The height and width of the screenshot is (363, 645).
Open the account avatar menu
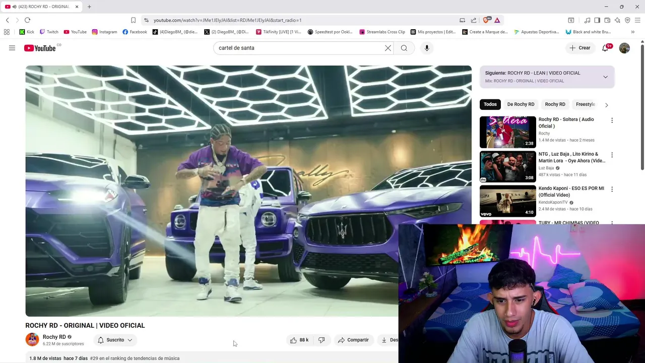point(624,48)
